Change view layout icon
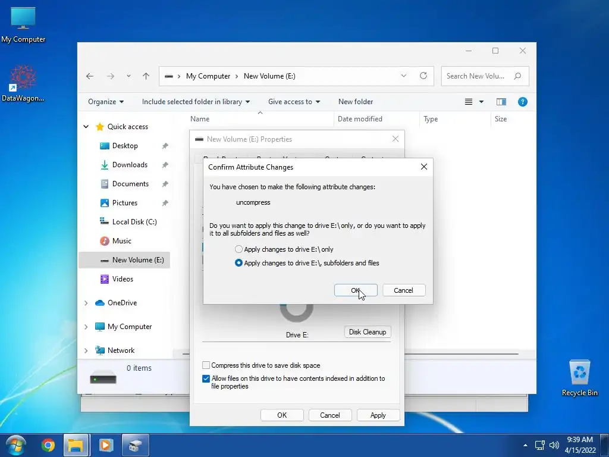This screenshot has height=457, width=609. (469, 102)
